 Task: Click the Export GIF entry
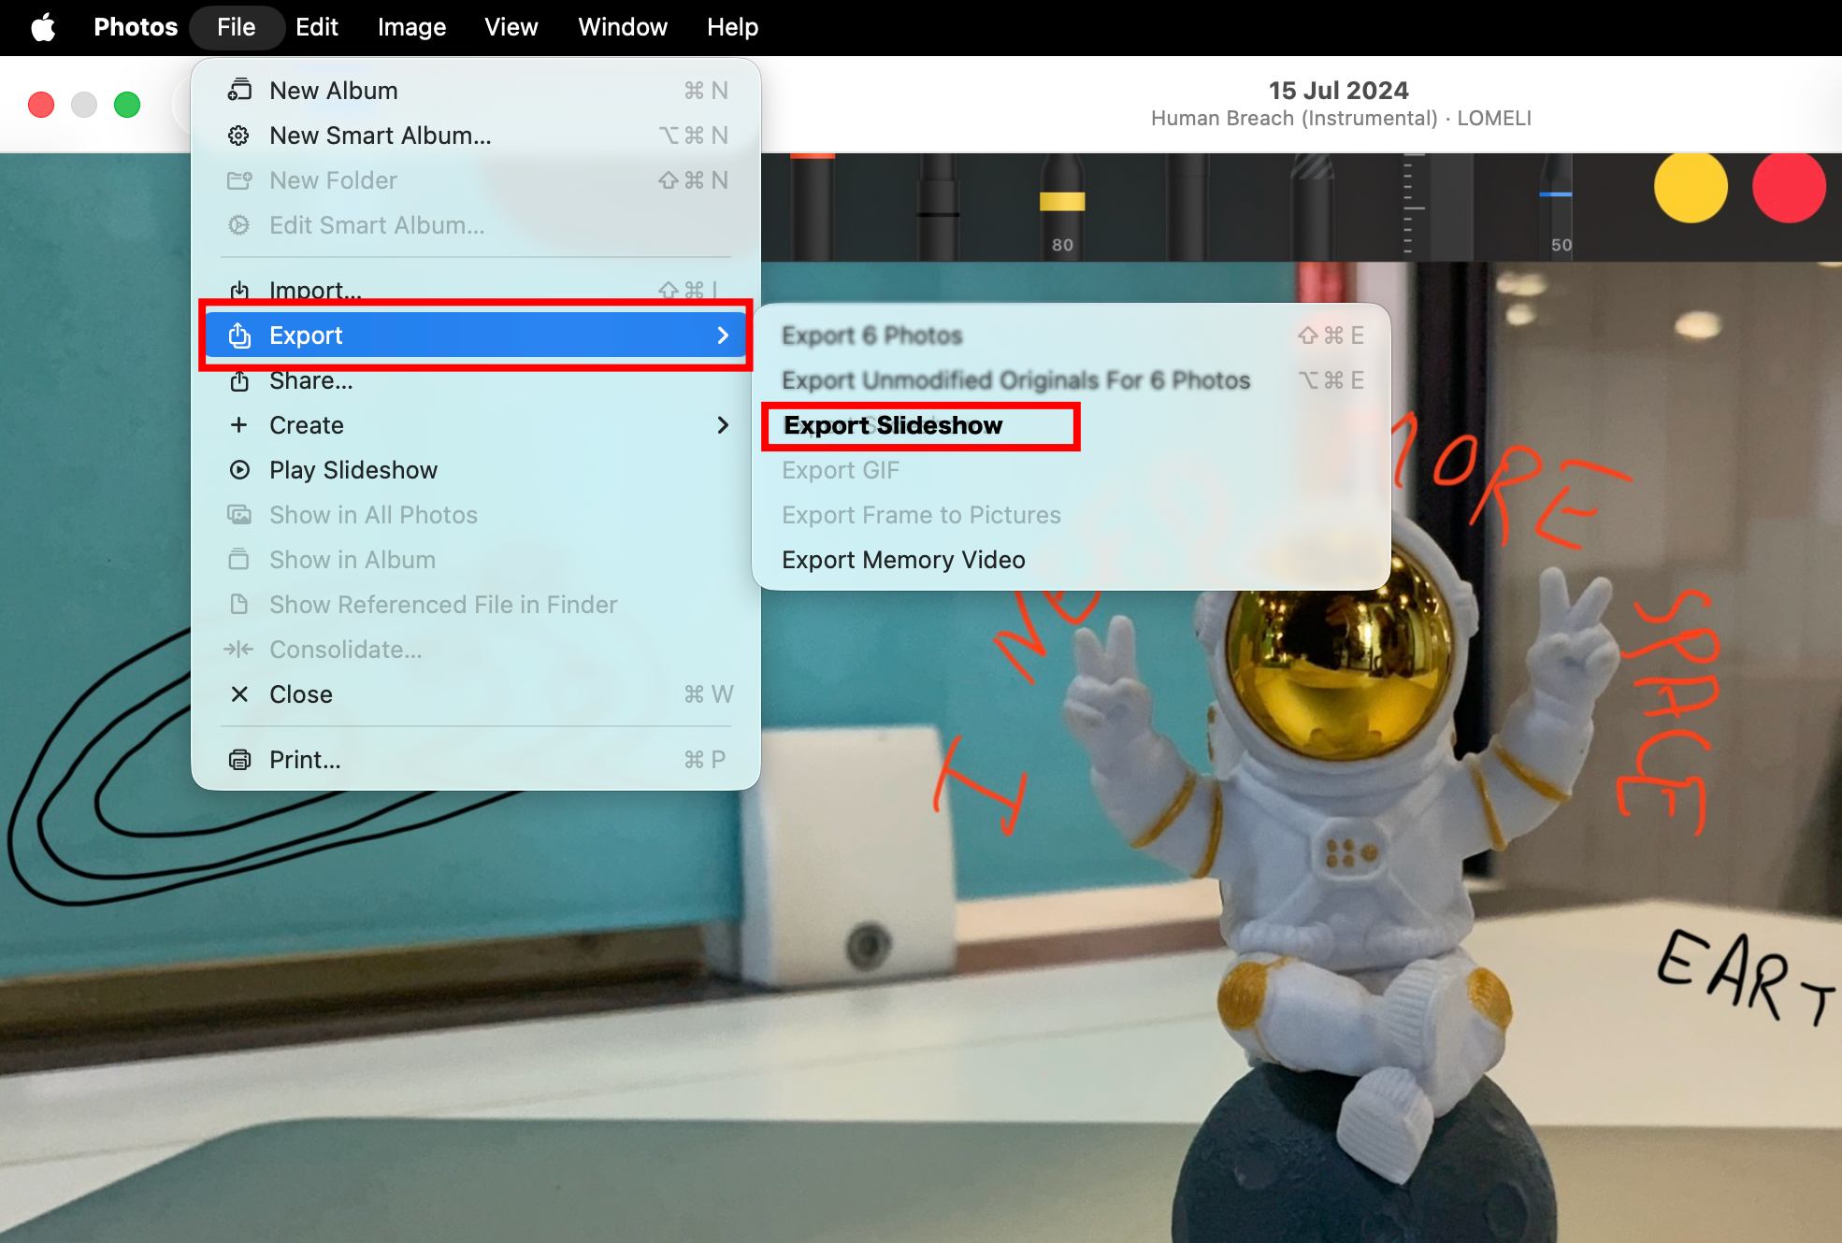point(1072,470)
